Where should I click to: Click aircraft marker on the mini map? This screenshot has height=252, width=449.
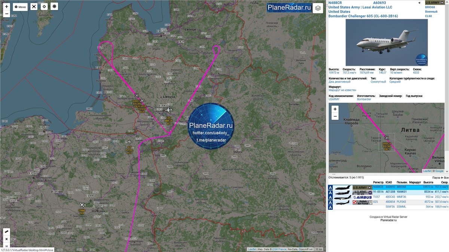coord(387,137)
